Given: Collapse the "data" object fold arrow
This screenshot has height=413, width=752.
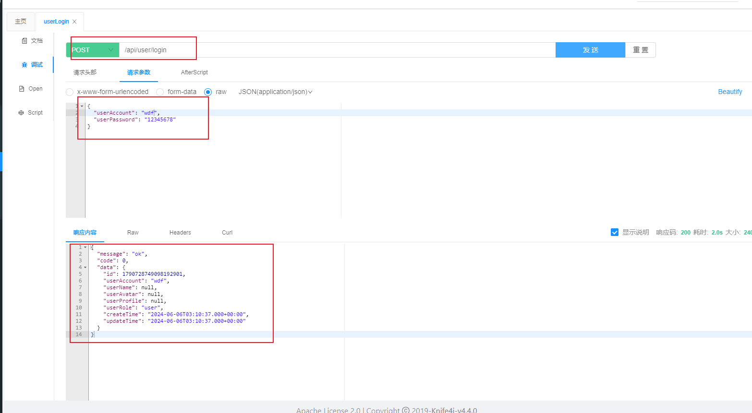Looking at the screenshot, I should [x=85, y=267].
